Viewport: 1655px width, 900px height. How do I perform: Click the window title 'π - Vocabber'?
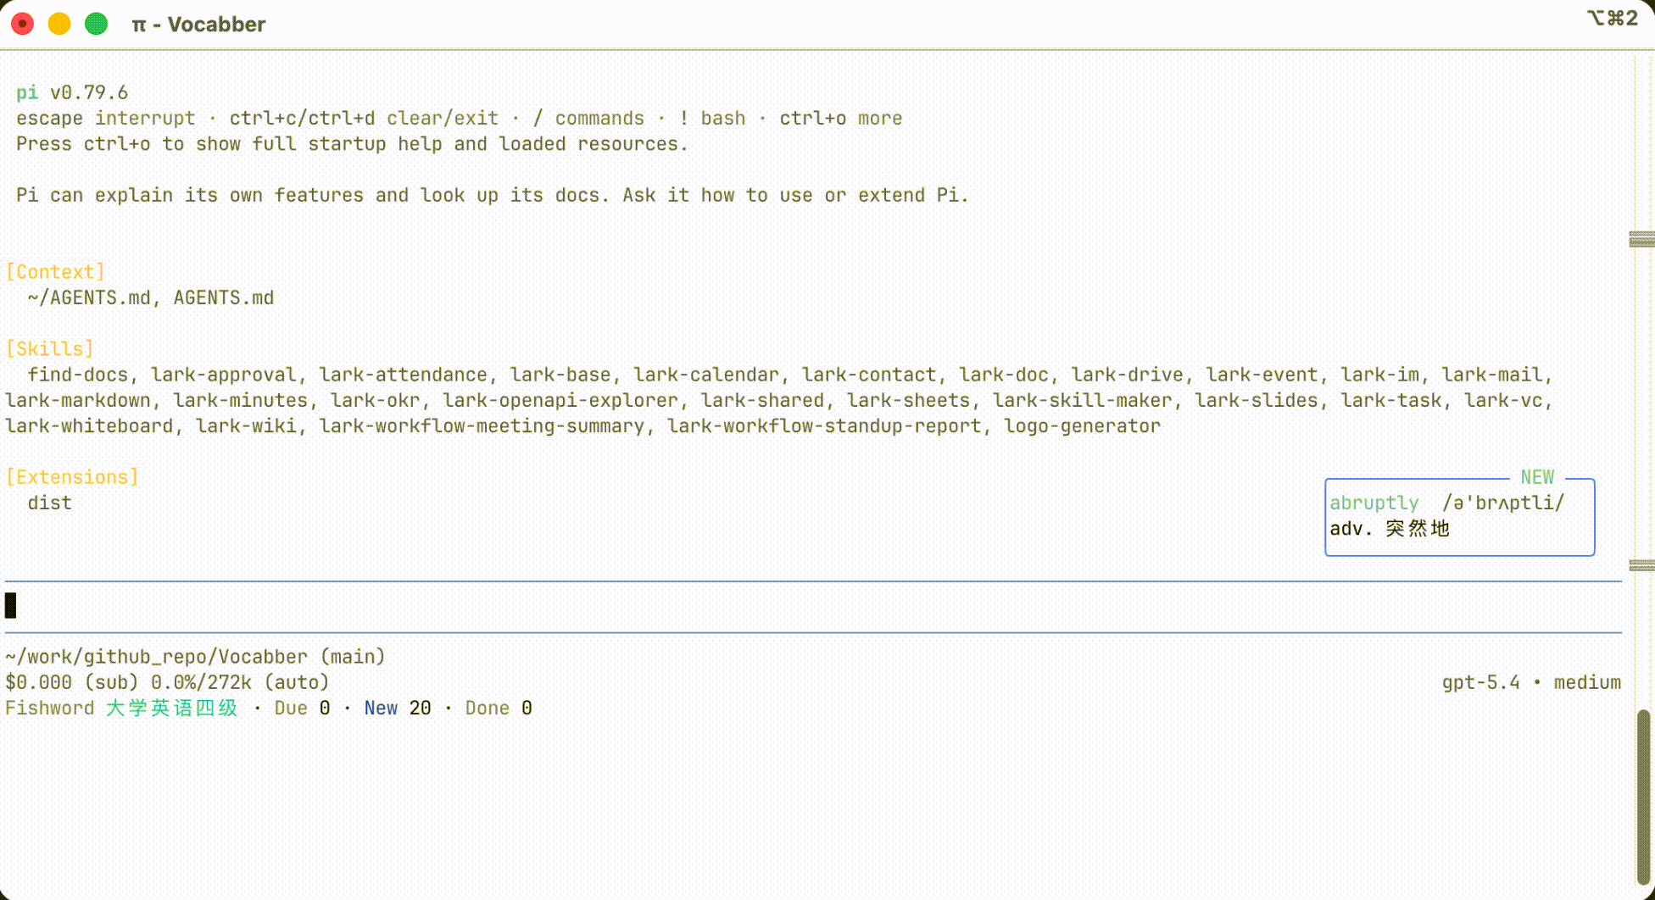tap(198, 25)
